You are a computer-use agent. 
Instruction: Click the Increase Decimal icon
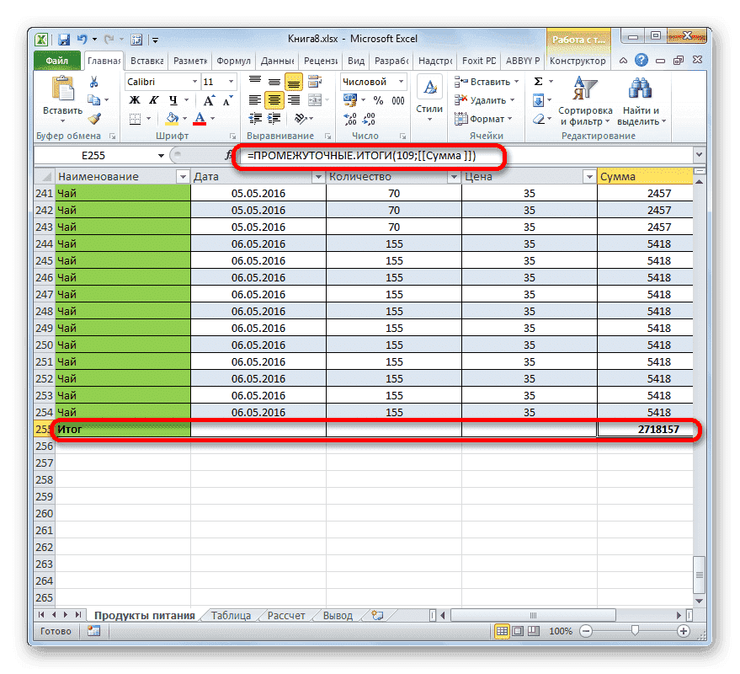pyautogui.click(x=349, y=118)
